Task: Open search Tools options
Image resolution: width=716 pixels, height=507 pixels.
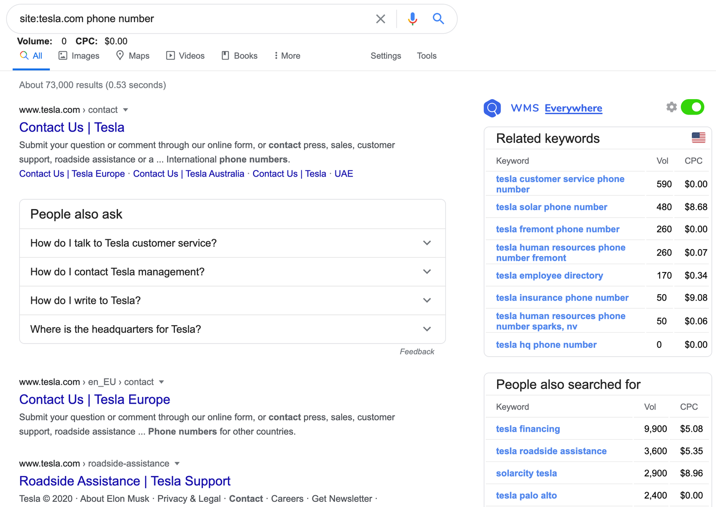Action: click(x=427, y=56)
